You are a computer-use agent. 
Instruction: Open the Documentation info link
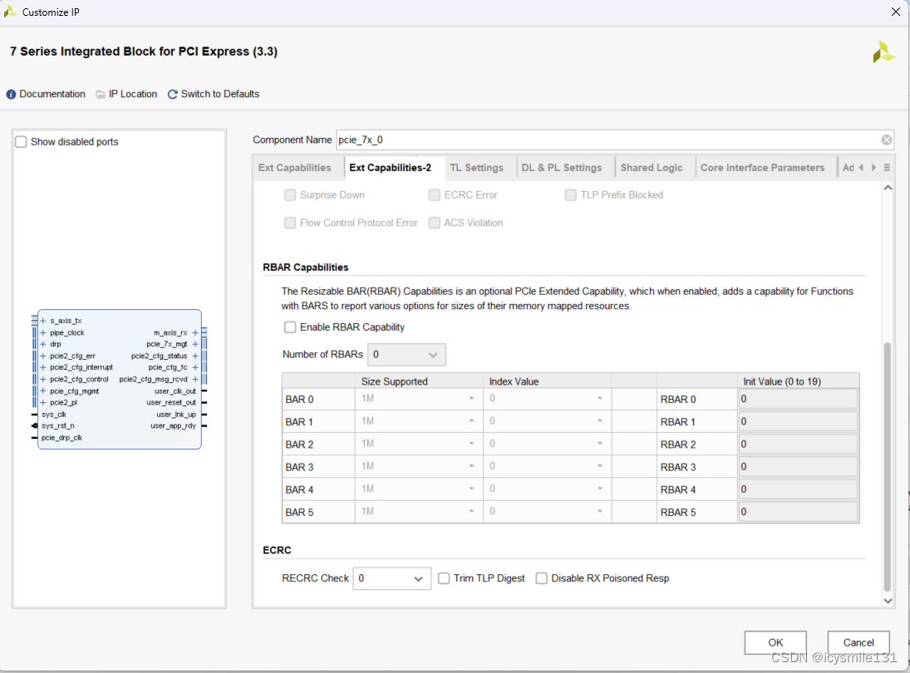point(46,94)
